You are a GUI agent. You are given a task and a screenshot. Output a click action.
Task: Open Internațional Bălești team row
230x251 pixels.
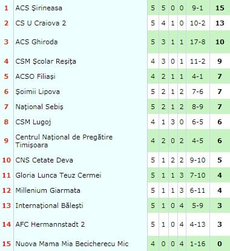tap(50, 206)
